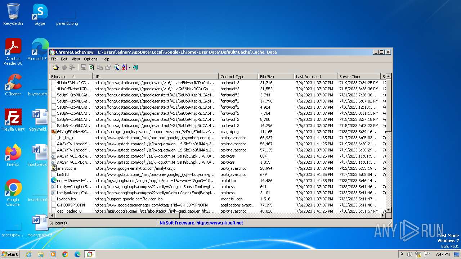Click the A-Z sort toolbar icon
Viewport: 461px width, 259px height.
[125, 67]
